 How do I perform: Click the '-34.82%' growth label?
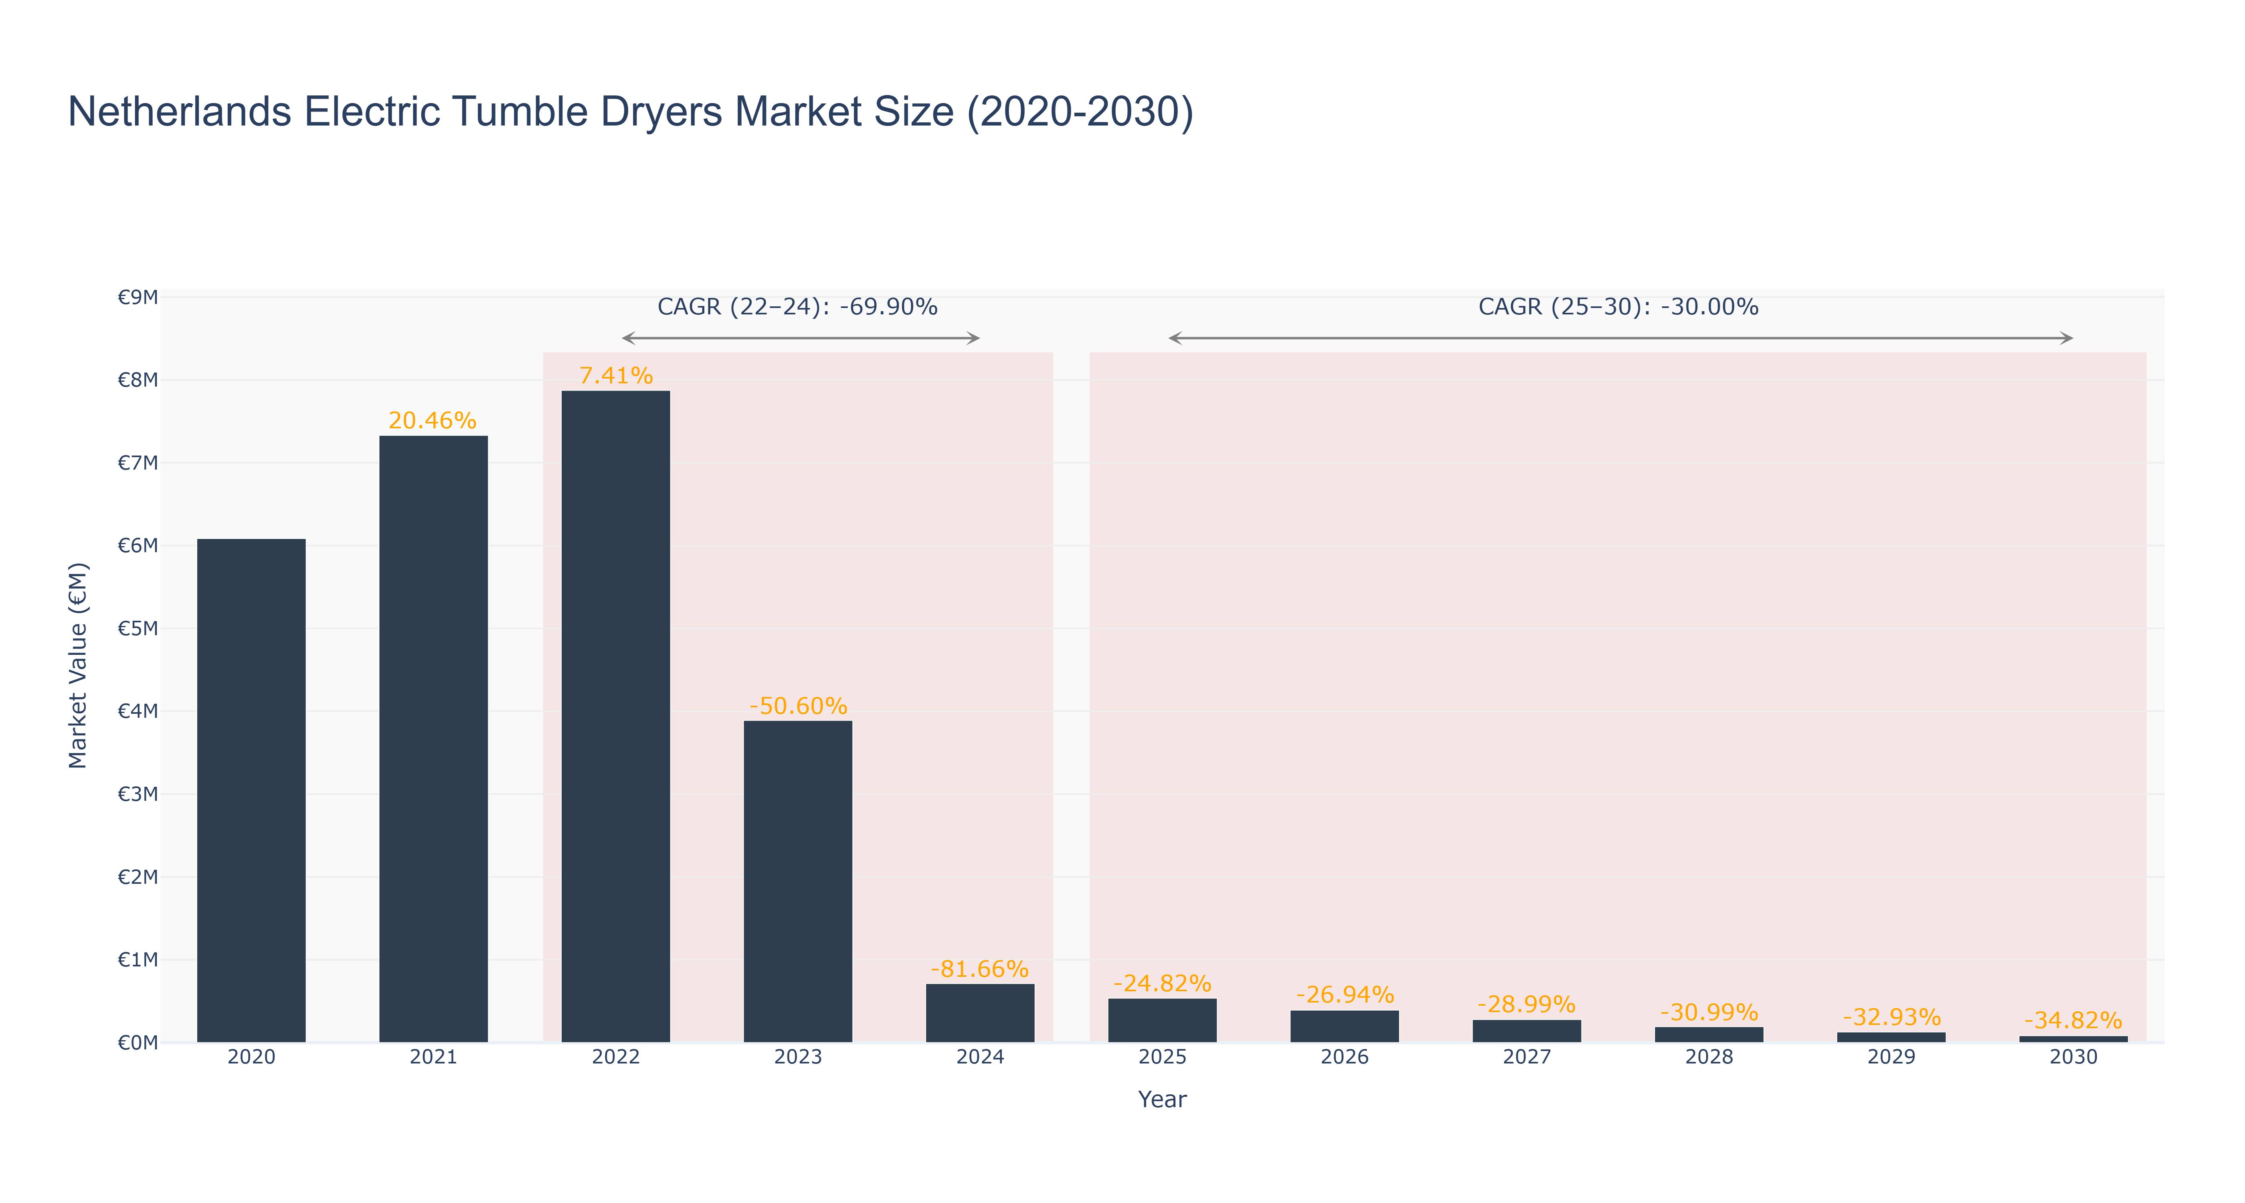pos(2073,1021)
